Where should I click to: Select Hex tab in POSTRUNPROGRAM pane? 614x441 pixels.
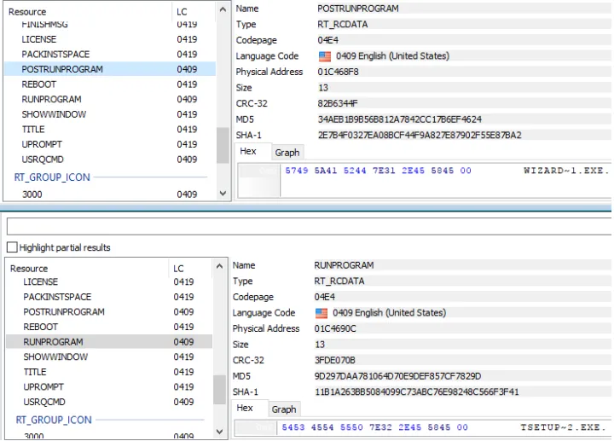click(248, 151)
